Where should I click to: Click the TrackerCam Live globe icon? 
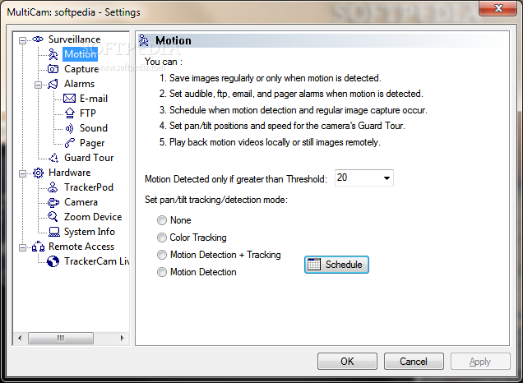click(53, 261)
